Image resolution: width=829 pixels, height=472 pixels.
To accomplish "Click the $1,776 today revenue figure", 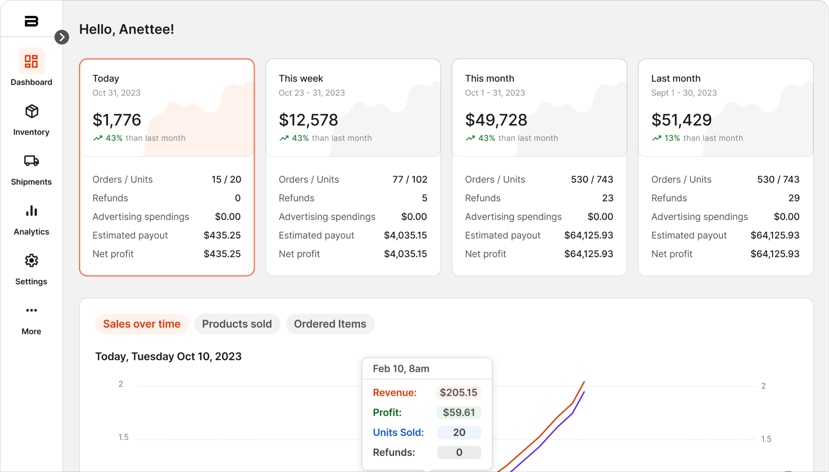I will [x=117, y=120].
